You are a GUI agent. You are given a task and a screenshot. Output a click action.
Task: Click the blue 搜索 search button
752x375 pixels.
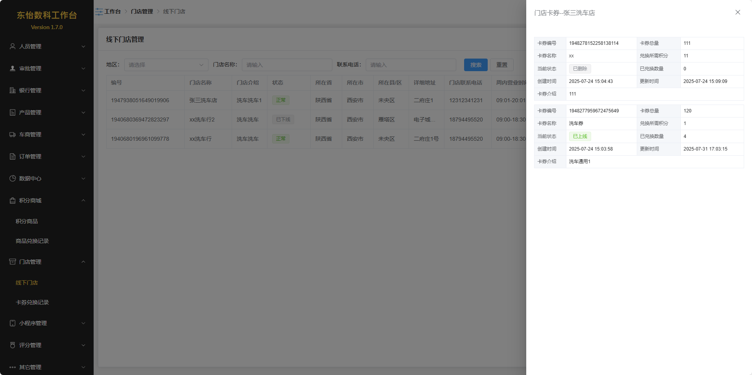[476, 65]
